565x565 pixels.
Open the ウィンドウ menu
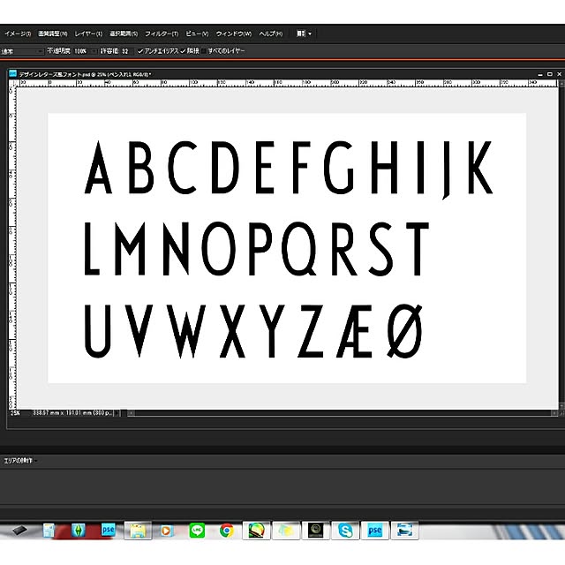(x=233, y=34)
